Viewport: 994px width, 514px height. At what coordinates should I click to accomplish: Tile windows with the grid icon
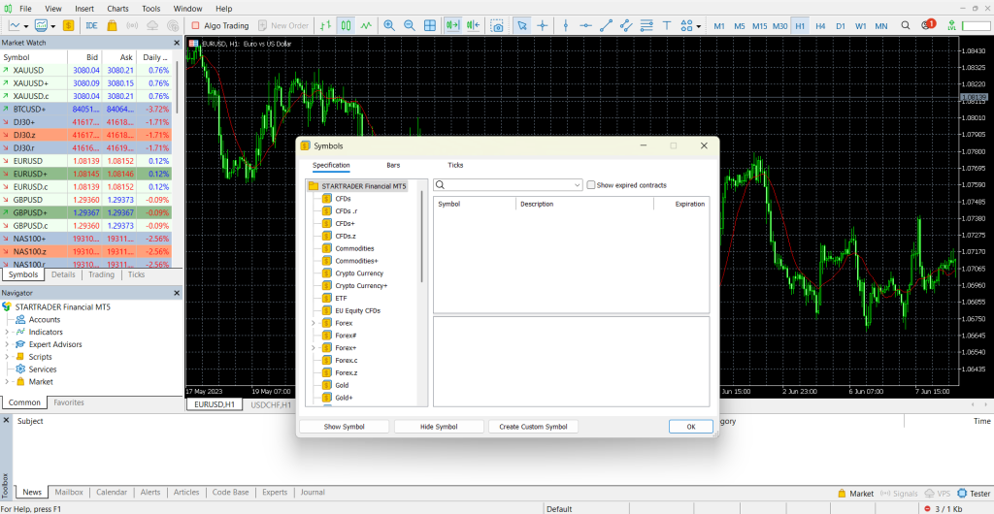430,26
